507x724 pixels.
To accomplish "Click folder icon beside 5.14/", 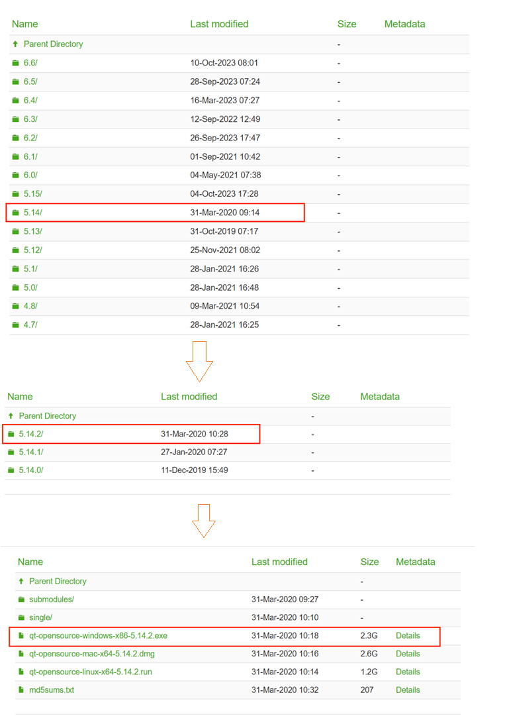I will (16, 213).
